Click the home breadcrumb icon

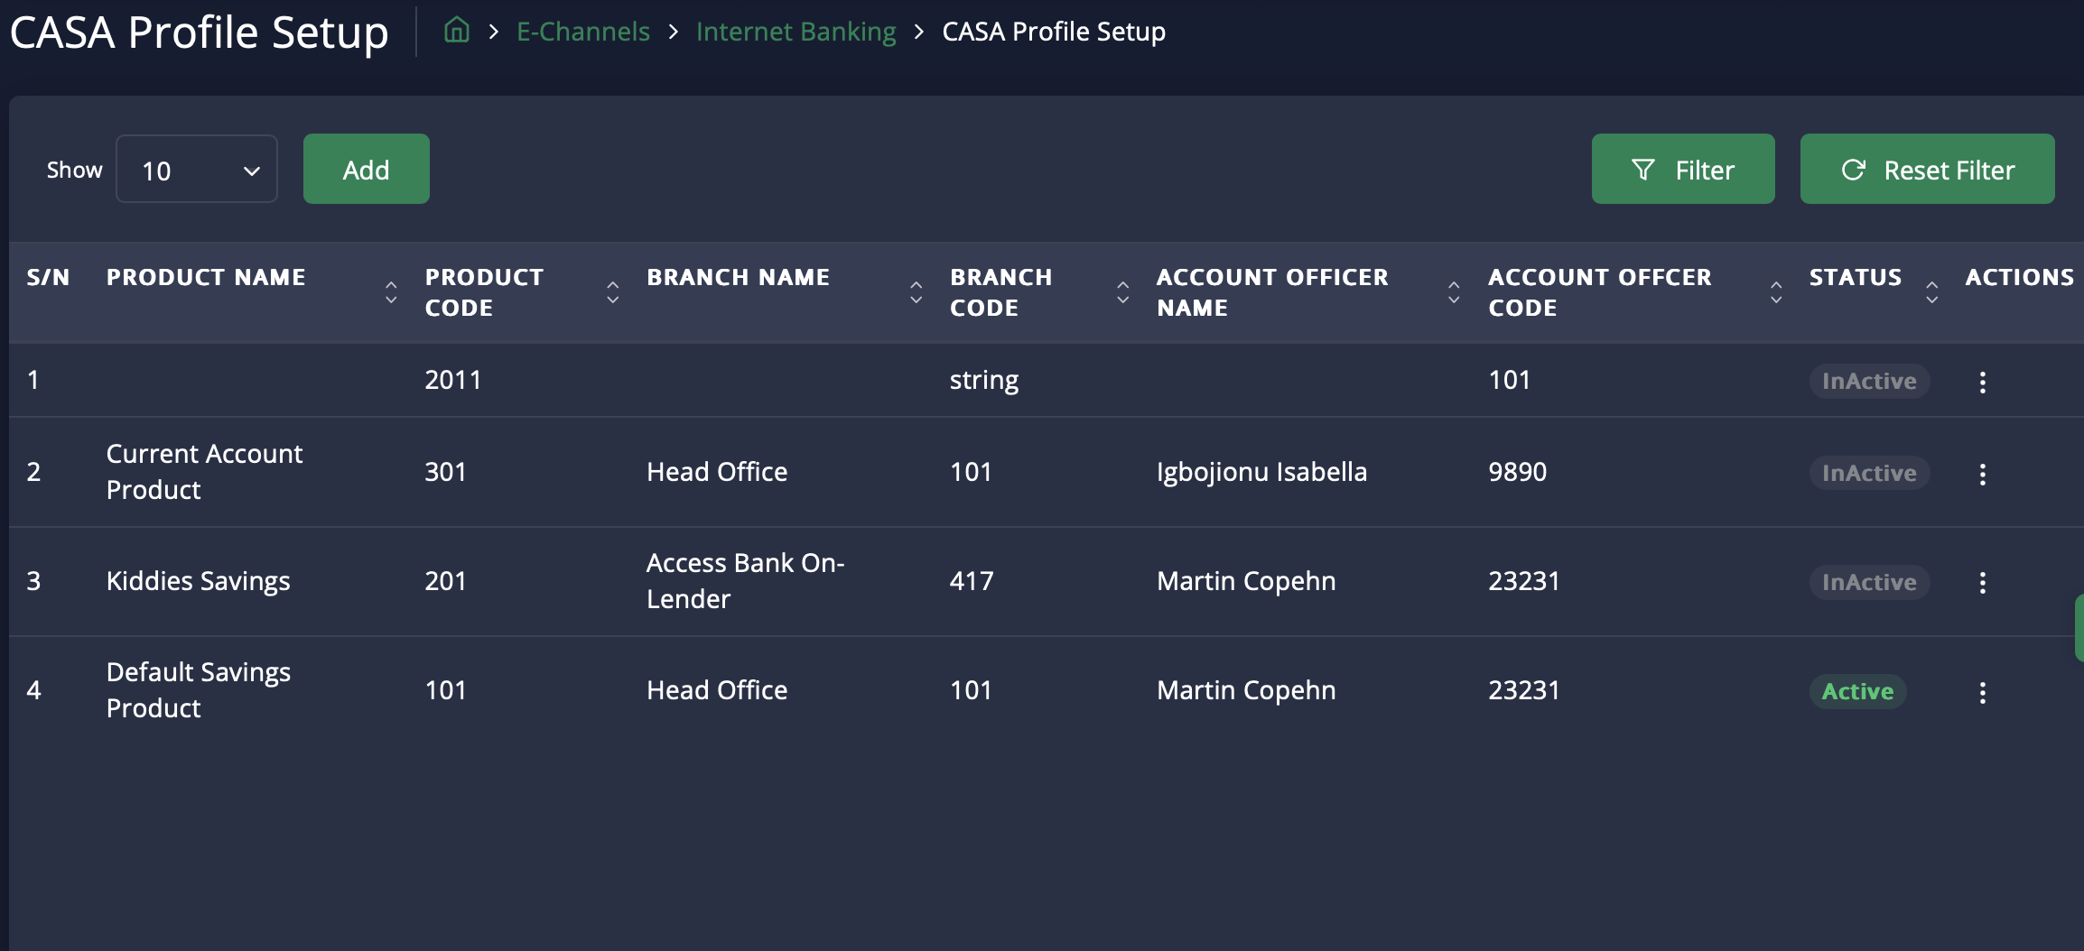(x=457, y=31)
